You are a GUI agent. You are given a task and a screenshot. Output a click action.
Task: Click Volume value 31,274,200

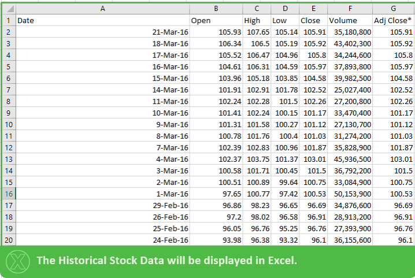pos(350,136)
